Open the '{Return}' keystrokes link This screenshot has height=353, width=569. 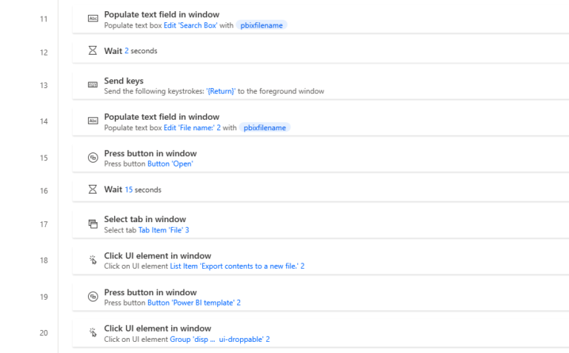coord(220,92)
